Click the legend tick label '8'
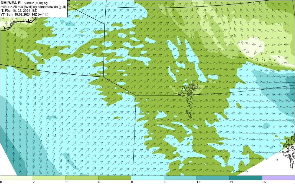Screen dimensions: 295x184 132,182
